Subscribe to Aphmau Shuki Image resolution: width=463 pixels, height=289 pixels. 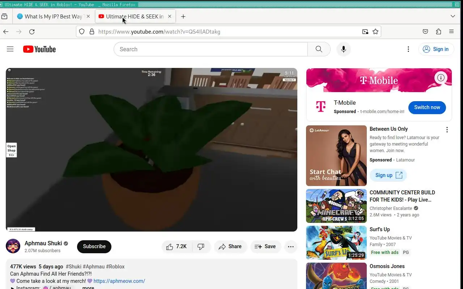pos(94,246)
